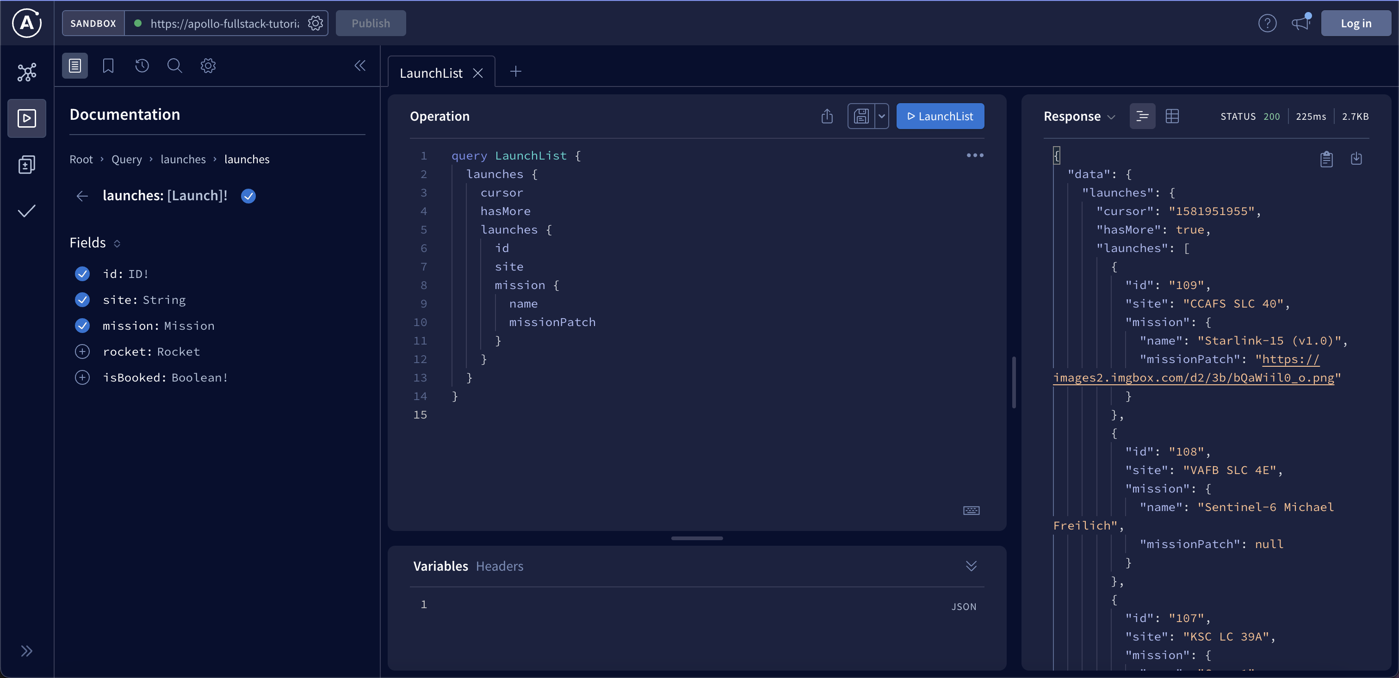This screenshot has width=1399, height=678.
Task: Open the mission: Mission field docs
Action: (x=158, y=326)
